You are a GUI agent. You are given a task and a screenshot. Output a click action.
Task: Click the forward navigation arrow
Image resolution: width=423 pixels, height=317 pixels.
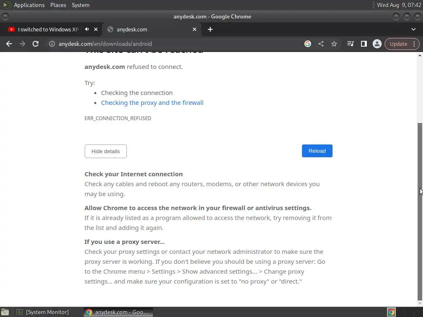coord(22,44)
